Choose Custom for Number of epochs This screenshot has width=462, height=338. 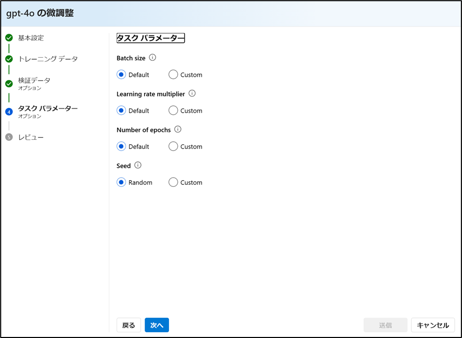(x=173, y=146)
